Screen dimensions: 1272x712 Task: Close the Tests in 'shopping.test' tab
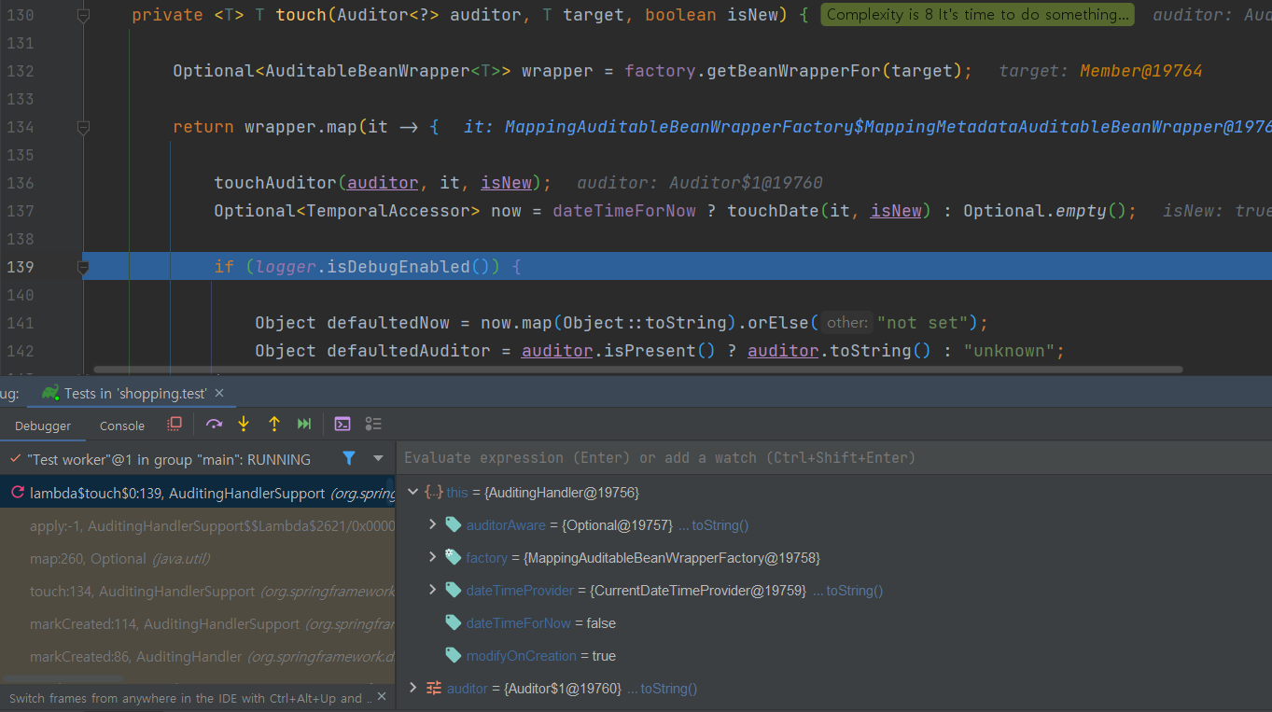[219, 393]
